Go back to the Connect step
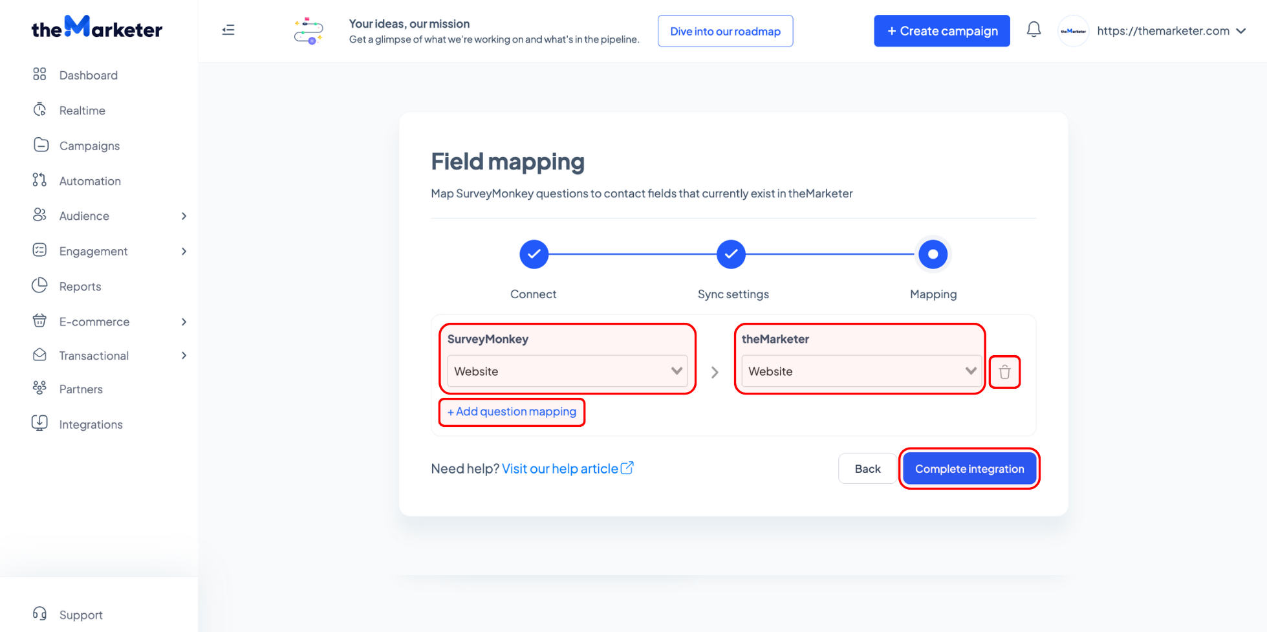 click(534, 254)
